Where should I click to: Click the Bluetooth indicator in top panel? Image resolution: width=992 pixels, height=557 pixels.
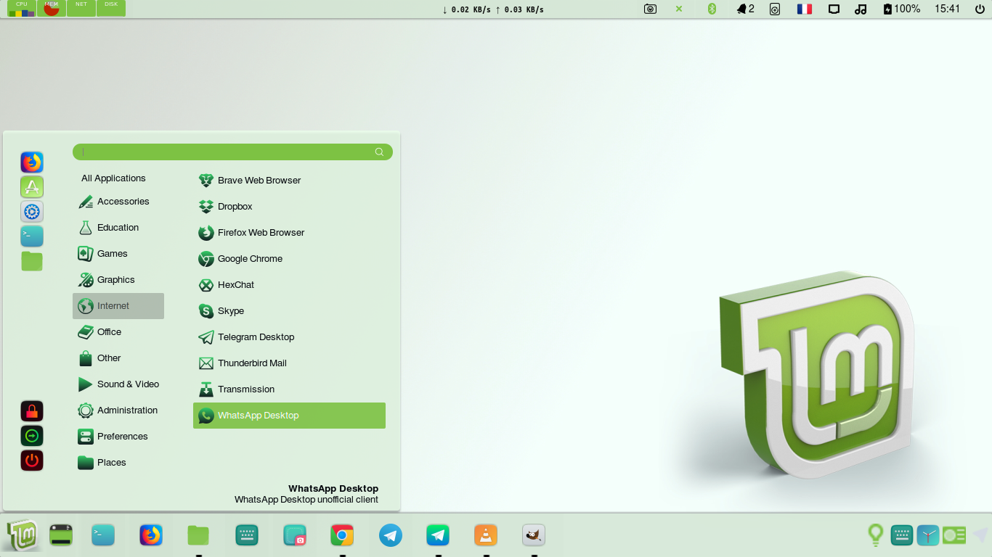click(x=712, y=9)
